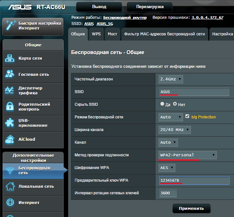This screenshot has width=234, height=217.
Task: Open the frequency band 2.4GHz dropdown
Action: coord(171,79)
